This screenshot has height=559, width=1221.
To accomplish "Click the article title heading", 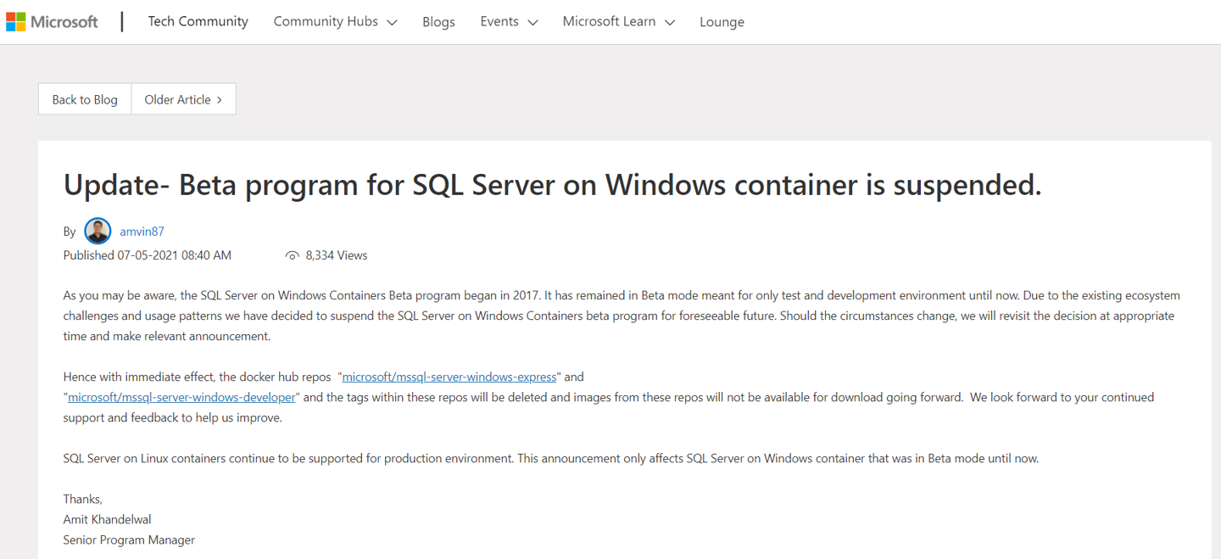I will click(552, 184).
